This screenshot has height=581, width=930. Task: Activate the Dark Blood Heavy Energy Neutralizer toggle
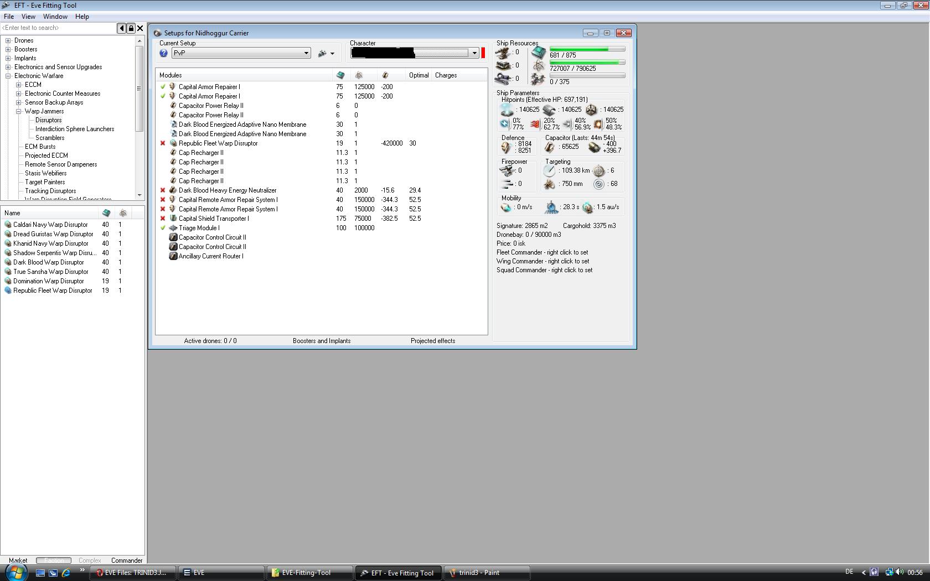pos(163,190)
